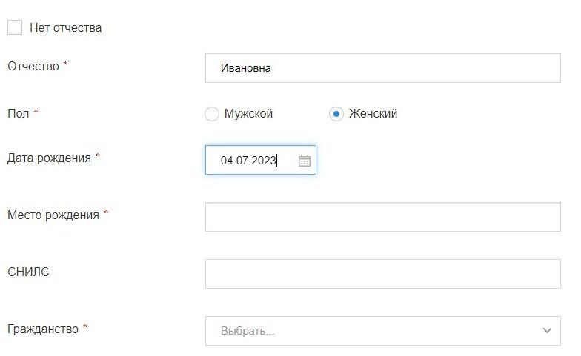Select the Мужской radio button
The height and width of the screenshot is (356, 581).
coord(212,114)
